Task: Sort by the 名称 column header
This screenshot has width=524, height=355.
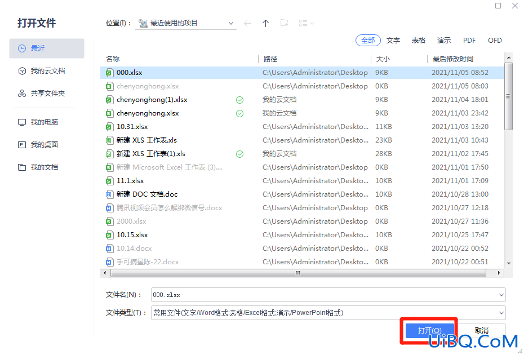Action: [113, 59]
